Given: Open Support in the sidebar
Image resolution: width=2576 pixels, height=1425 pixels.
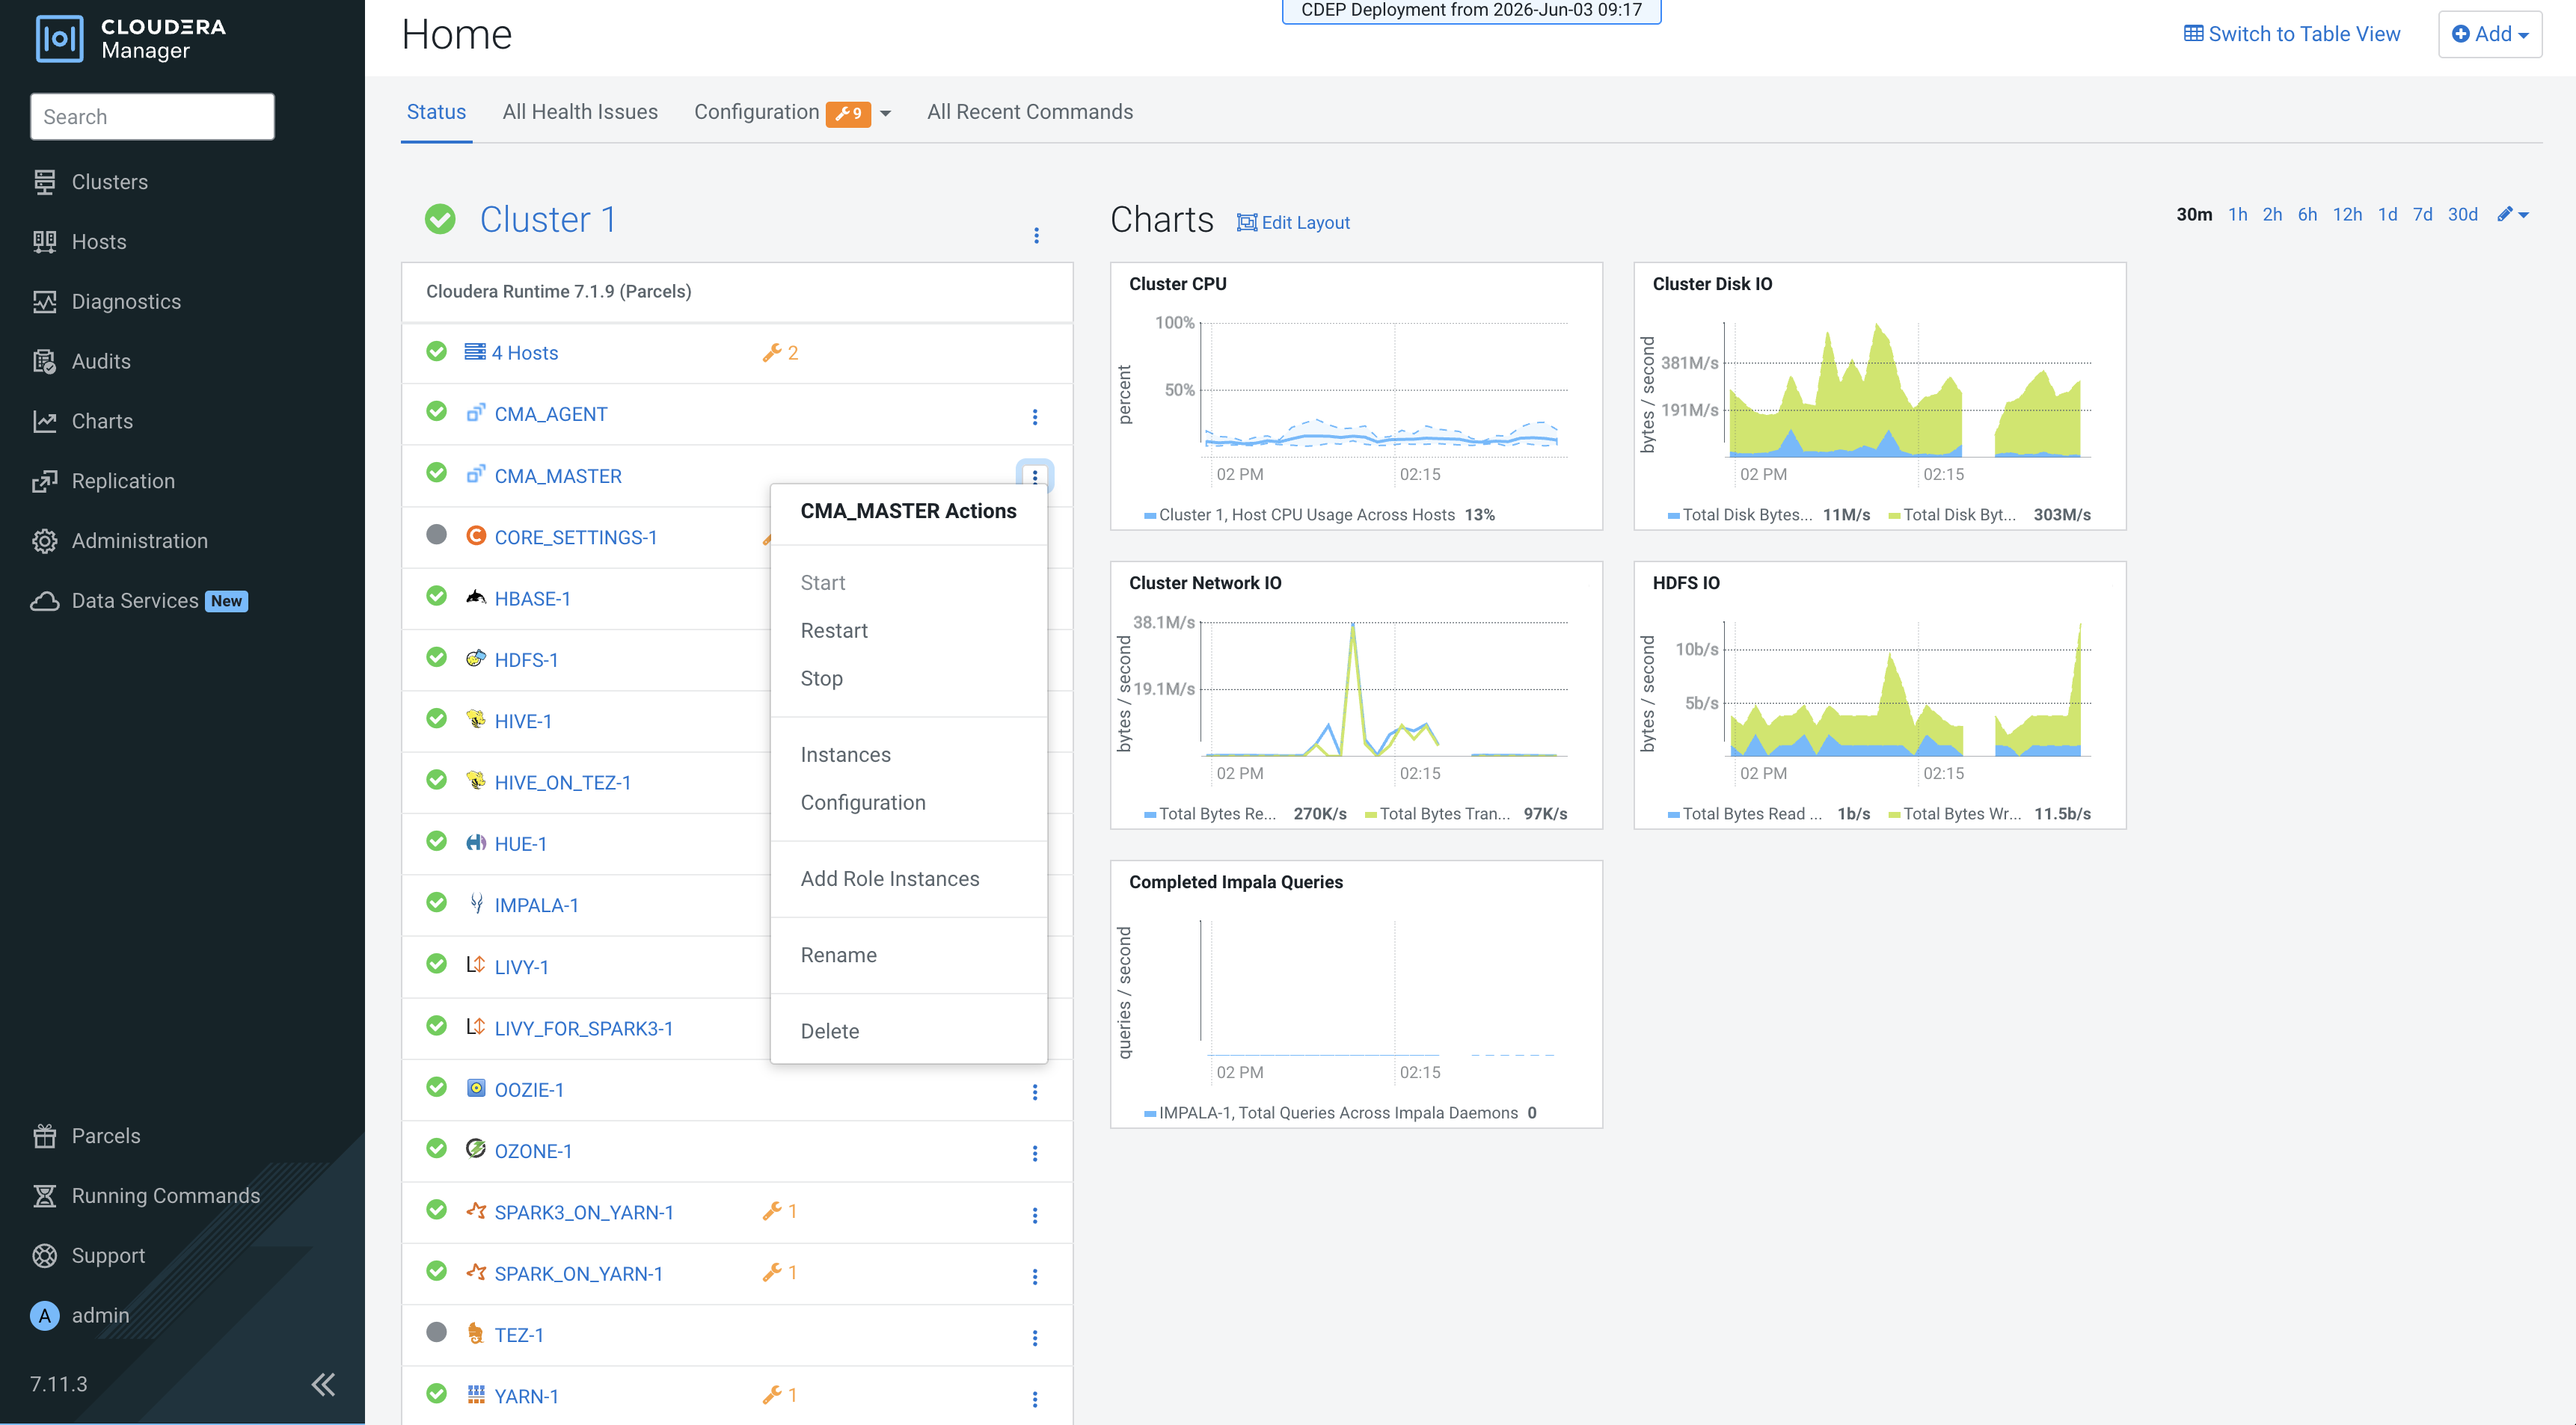Looking at the screenshot, I should pyautogui.click(x=108, y=1256).
